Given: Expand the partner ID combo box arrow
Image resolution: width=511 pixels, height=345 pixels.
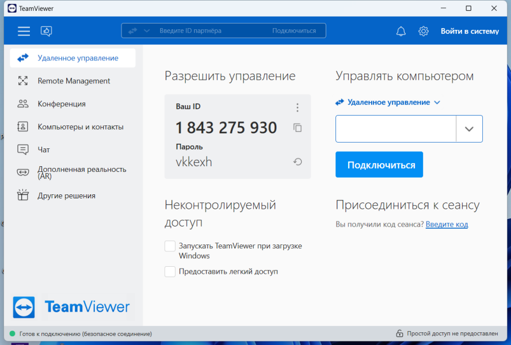Looking at the screenshot, I should pos(469,129).
